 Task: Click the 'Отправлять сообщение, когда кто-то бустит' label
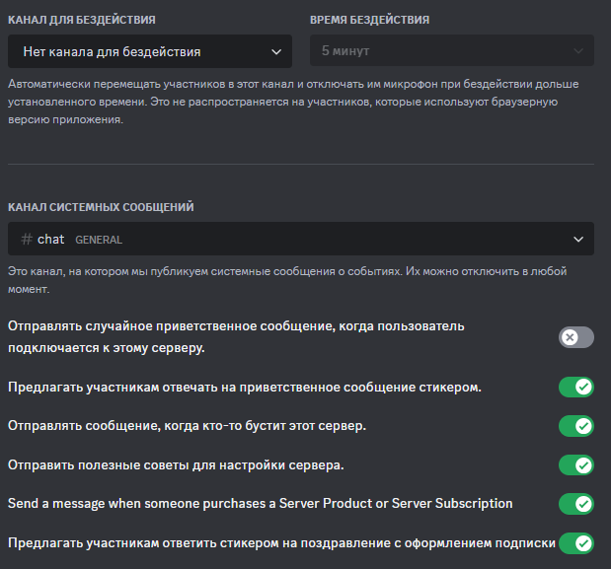187,426
